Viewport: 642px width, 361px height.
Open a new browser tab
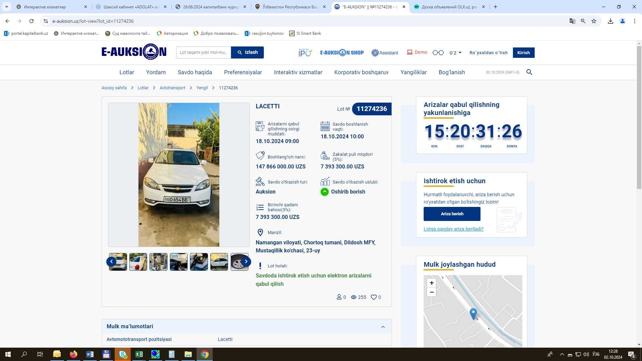(x=496, y=7)
